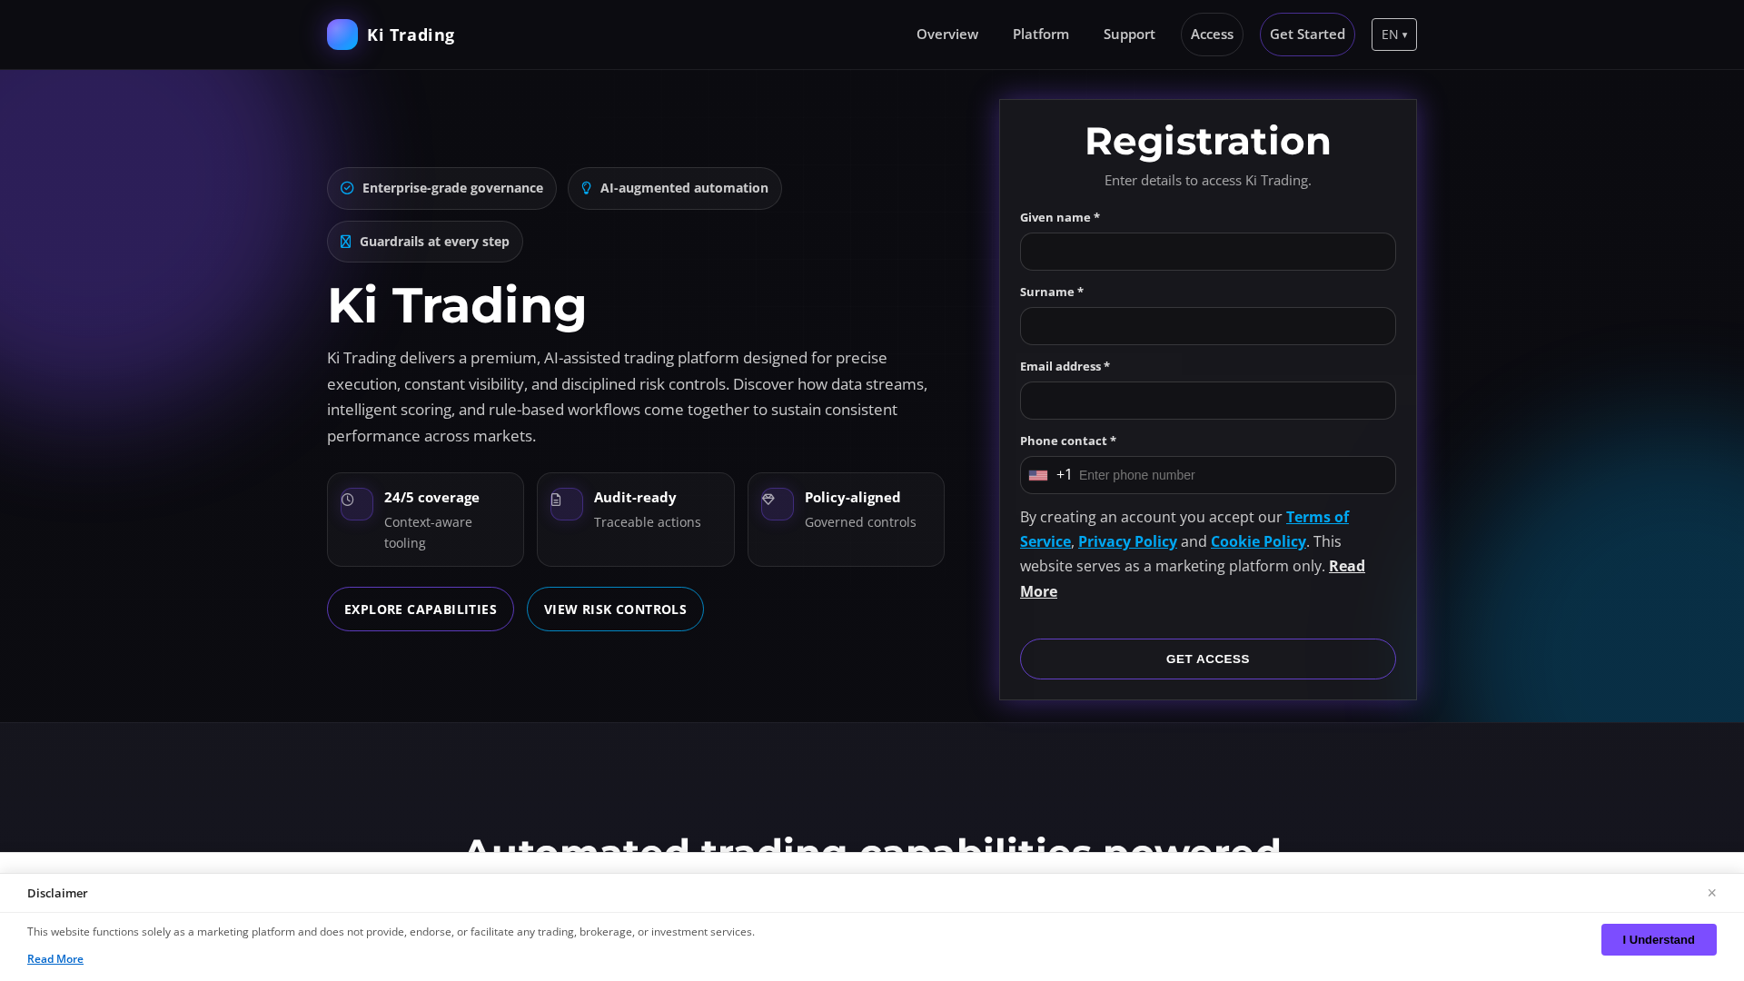This screenshot has height=981, width=1744.
Task: Select the US flag country code icon
Action: (1038, 475)
